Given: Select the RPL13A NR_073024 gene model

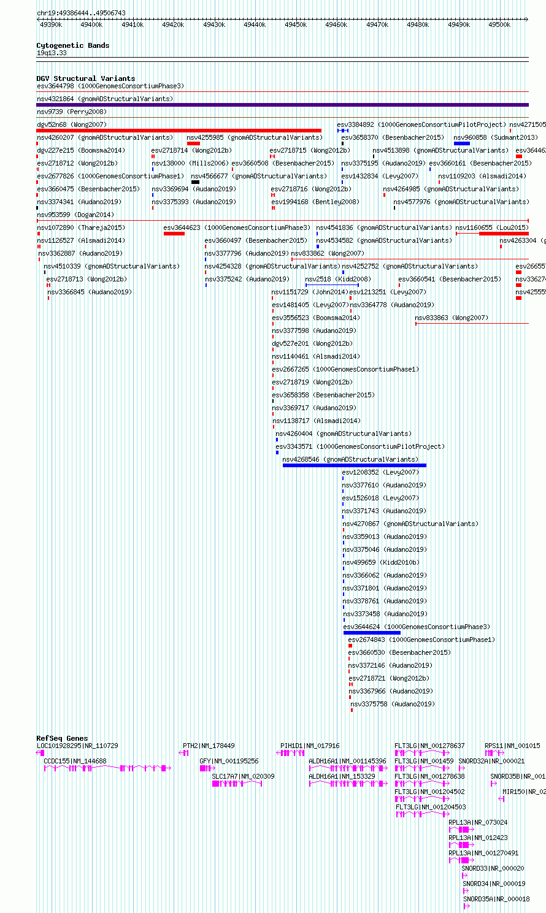Looking at the screenshot, I should click(462, 830).
